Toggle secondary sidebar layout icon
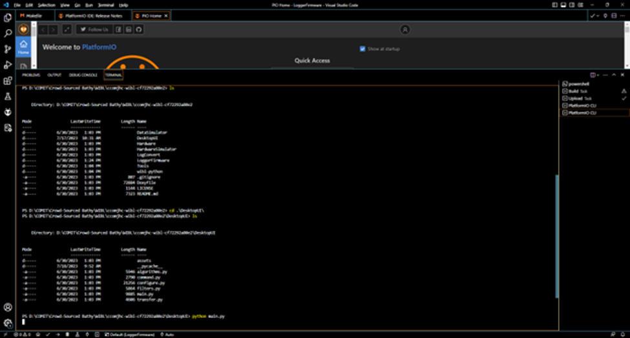The image size is (630, 338). 572,5
